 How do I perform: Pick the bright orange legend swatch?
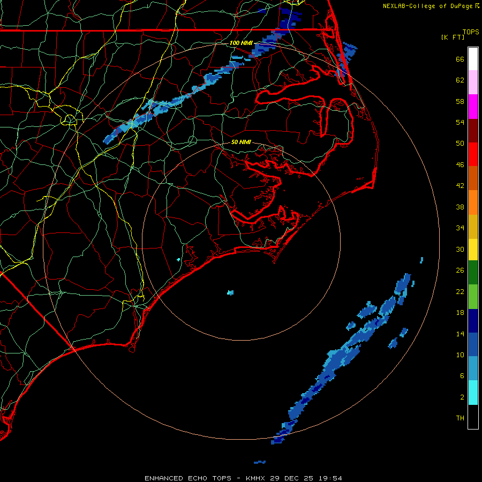473,202
